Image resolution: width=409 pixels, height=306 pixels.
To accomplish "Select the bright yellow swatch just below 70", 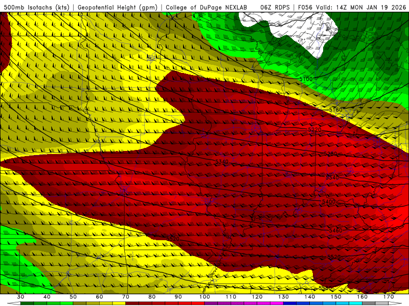I will [119, 303].
